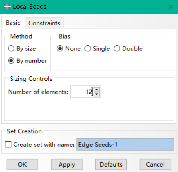Click the Edge Seeds-1 name field
This screenshot has width=178, height=172.
pos(125,144)
